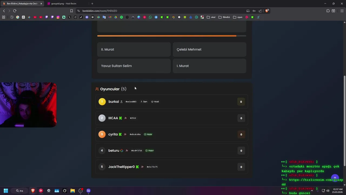The image size is (346, 195).
Task: Select answer II. Murat
Action: click(134, 49)
